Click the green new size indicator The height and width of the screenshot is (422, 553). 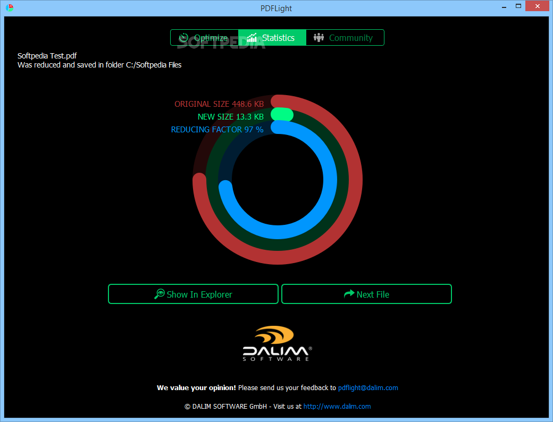click(x=282, y=115)
